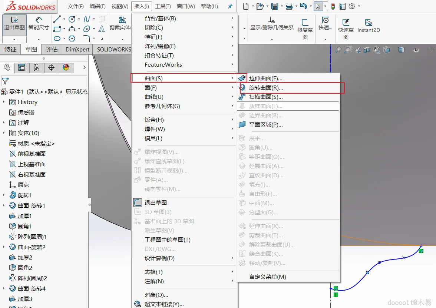Toggle Instant2D in the toolbar
Image resolution: width=436 pixels, height=308 pixels.
[x=369, y=26]
